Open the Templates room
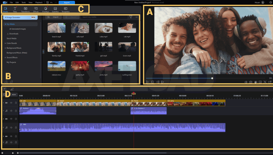273x155 pixels. pos(65,9)
